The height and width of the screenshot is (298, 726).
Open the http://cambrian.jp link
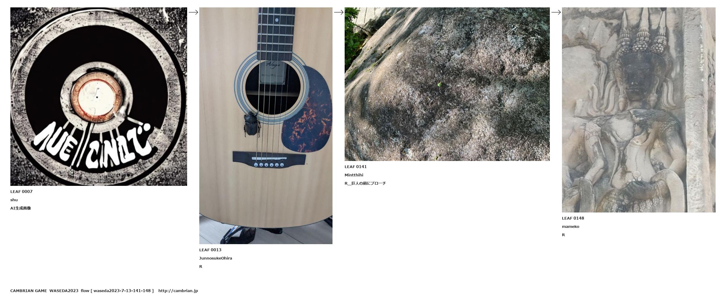tap(178, 291)
